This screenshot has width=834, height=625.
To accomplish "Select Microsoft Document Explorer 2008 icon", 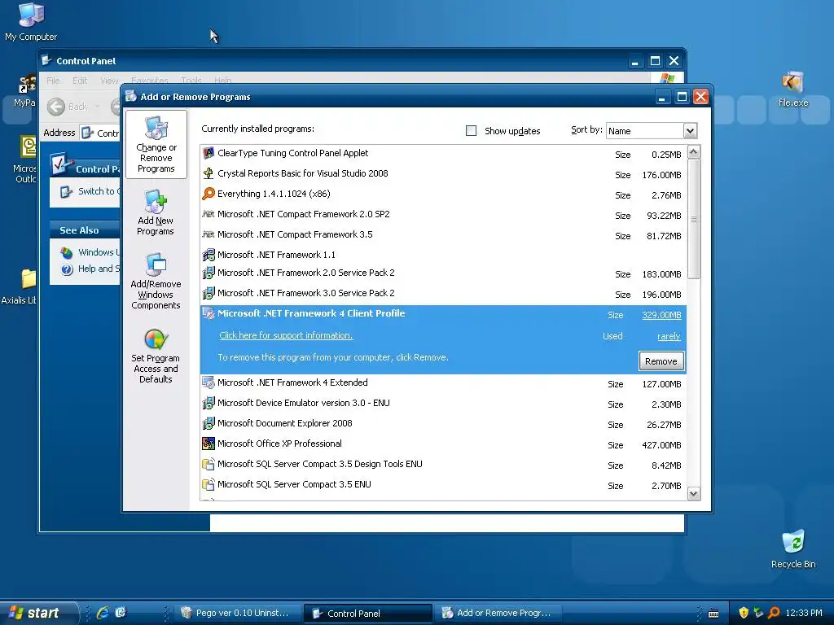I will [208, 423].
